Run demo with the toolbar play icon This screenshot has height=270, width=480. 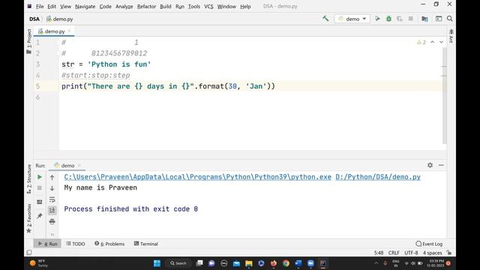tap(377, 19)
